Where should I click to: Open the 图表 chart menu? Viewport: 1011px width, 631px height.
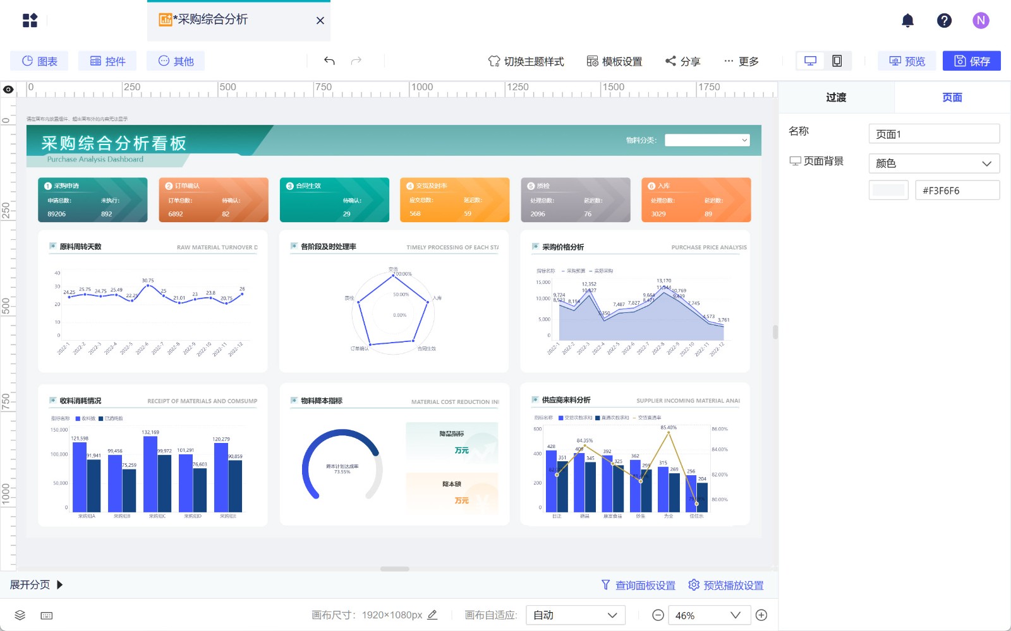click(x=39, y=61)
